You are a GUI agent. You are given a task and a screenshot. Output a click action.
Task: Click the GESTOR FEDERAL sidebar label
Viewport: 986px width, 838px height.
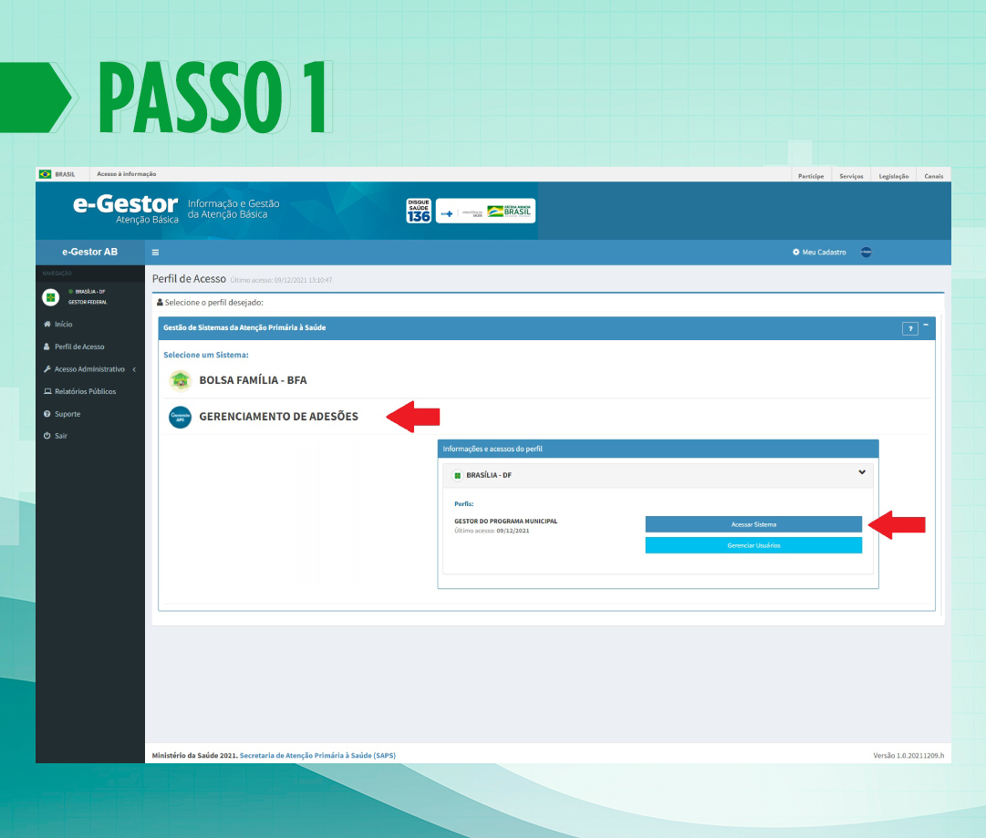88,303
